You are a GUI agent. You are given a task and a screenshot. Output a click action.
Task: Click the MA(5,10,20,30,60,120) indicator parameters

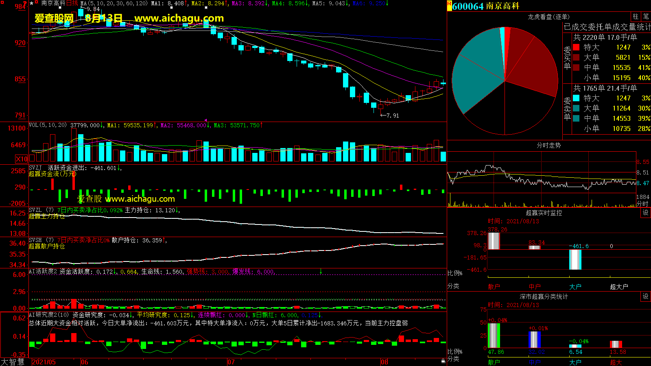coord(114,3)
